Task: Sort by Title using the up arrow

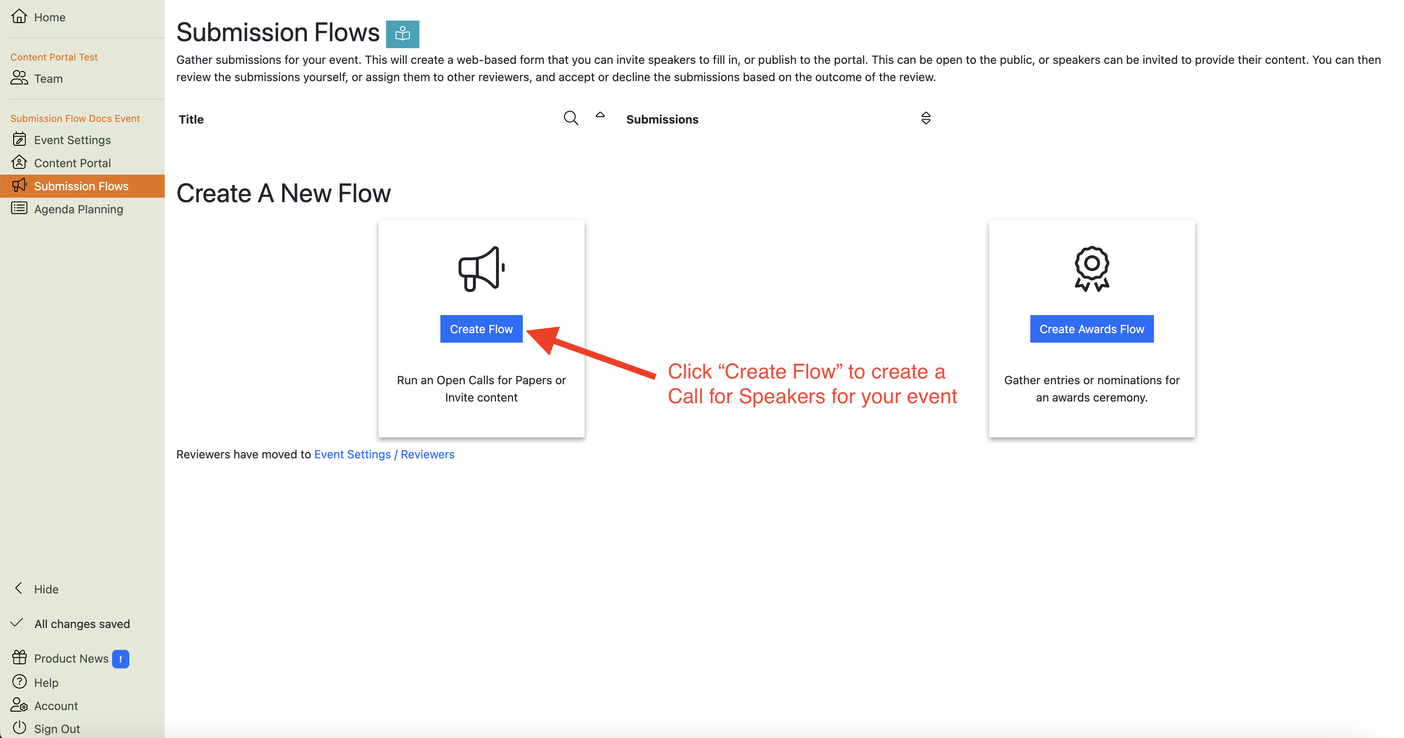Action: [599, 115]
